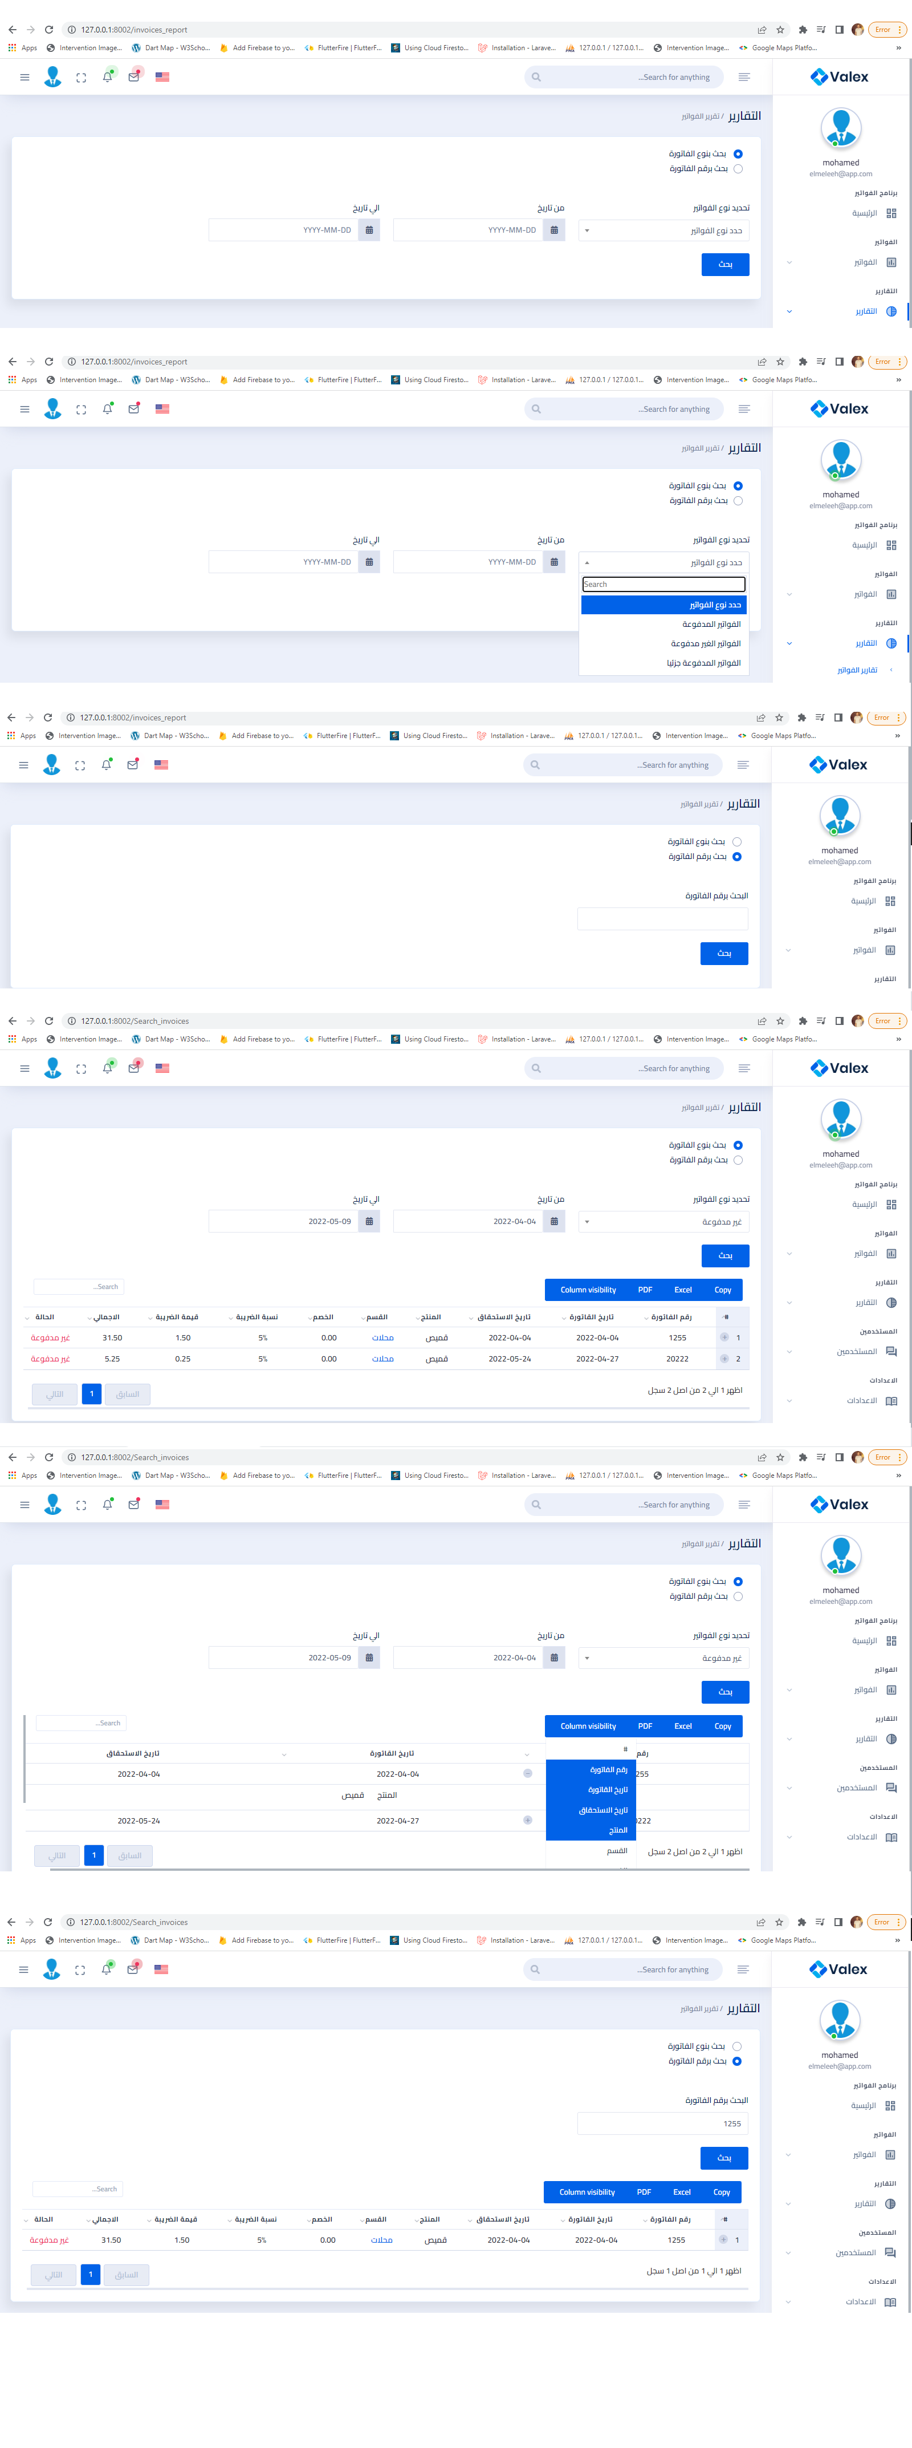Viewport: 912px width, 2448px height.
Task: Expand row 1255 plus icon in two-row table
Action: [724, 1337]
